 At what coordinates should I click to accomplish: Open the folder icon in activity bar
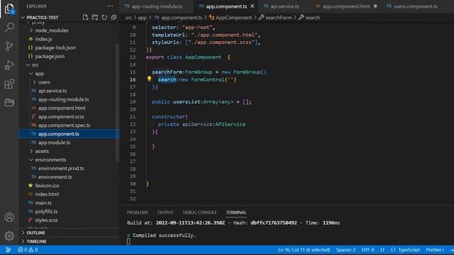[x=9, y=102]
